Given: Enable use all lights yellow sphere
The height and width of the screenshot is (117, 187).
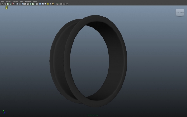Looking at the screenshot, I should 48,4.
